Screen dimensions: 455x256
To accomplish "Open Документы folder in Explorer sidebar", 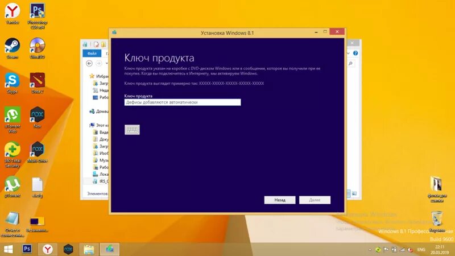I will click(101, 139).
